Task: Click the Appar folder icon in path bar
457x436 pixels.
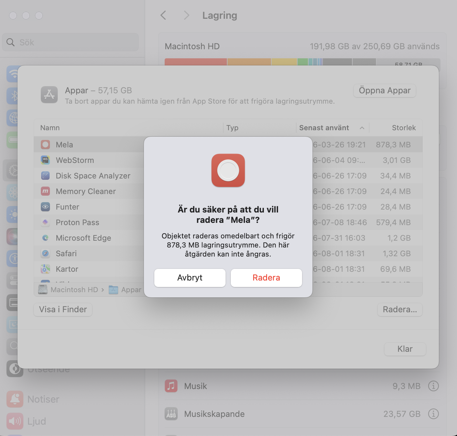Action: point(113,290)
